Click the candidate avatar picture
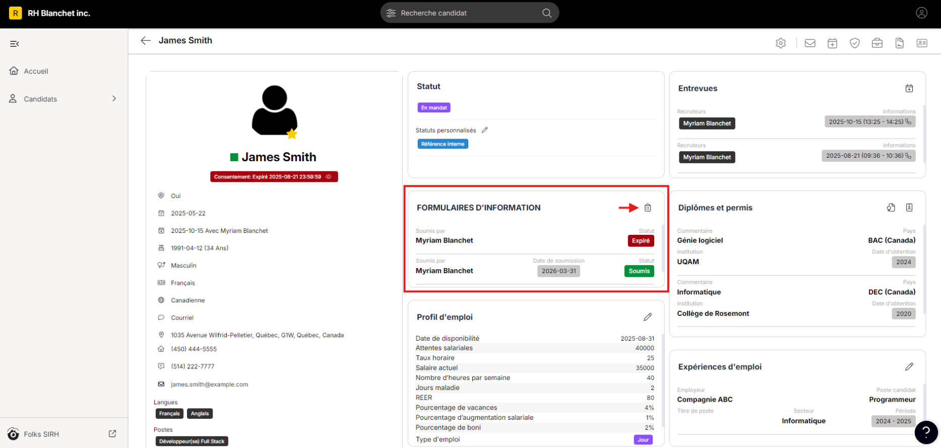The height and width of the screenshot is (448, 941). tap(275, 111)
